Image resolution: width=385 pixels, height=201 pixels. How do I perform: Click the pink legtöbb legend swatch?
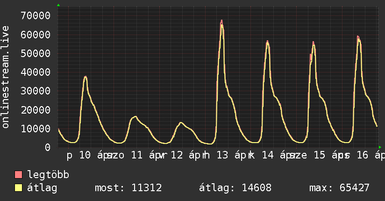tap(18, 174)
